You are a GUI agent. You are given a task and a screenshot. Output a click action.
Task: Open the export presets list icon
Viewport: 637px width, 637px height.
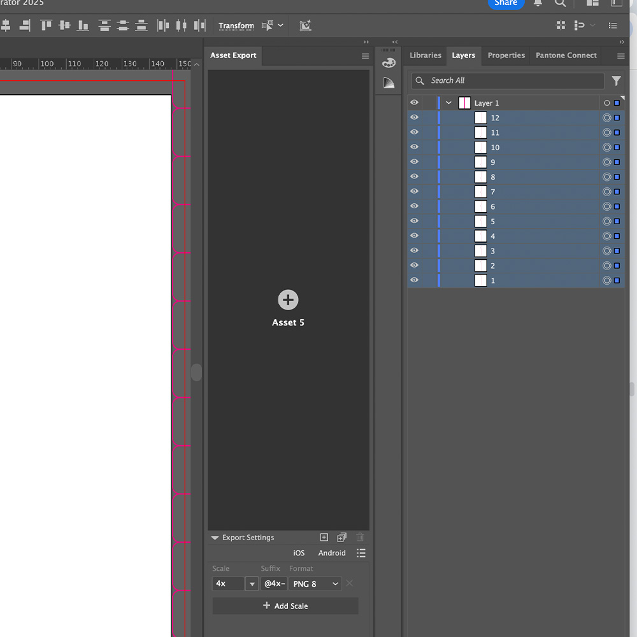pos(361,553)
